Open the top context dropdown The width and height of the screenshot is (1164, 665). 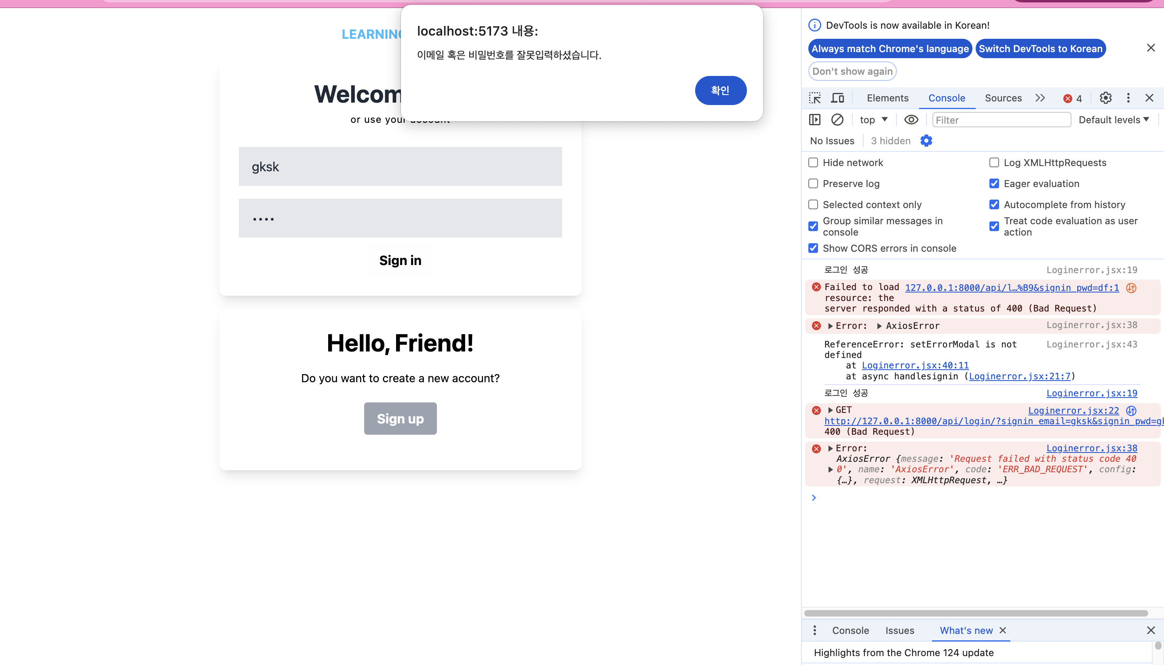[873, 120]
